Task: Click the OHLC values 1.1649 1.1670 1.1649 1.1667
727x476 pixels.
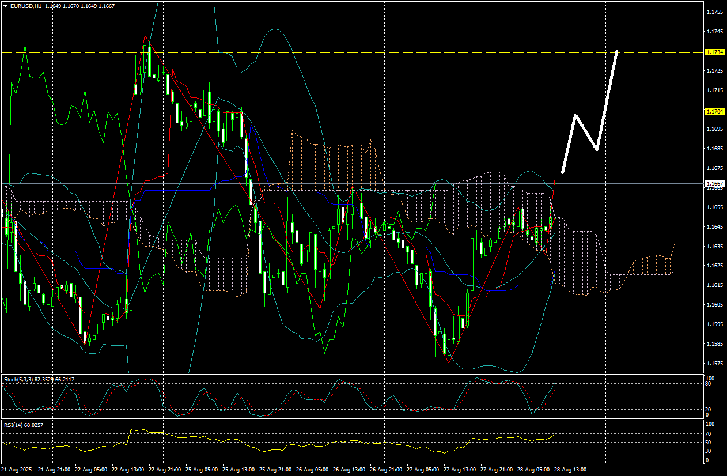Action: 79,5
